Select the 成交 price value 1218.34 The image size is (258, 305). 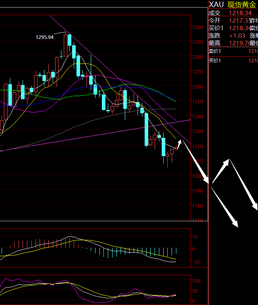pos(240,13)
